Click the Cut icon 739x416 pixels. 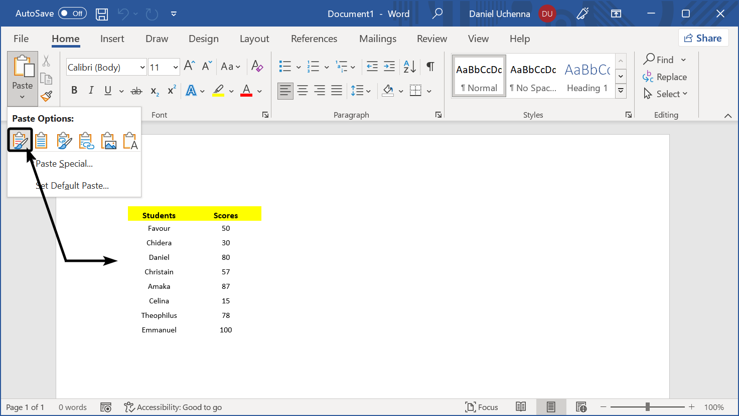point(46,61)
